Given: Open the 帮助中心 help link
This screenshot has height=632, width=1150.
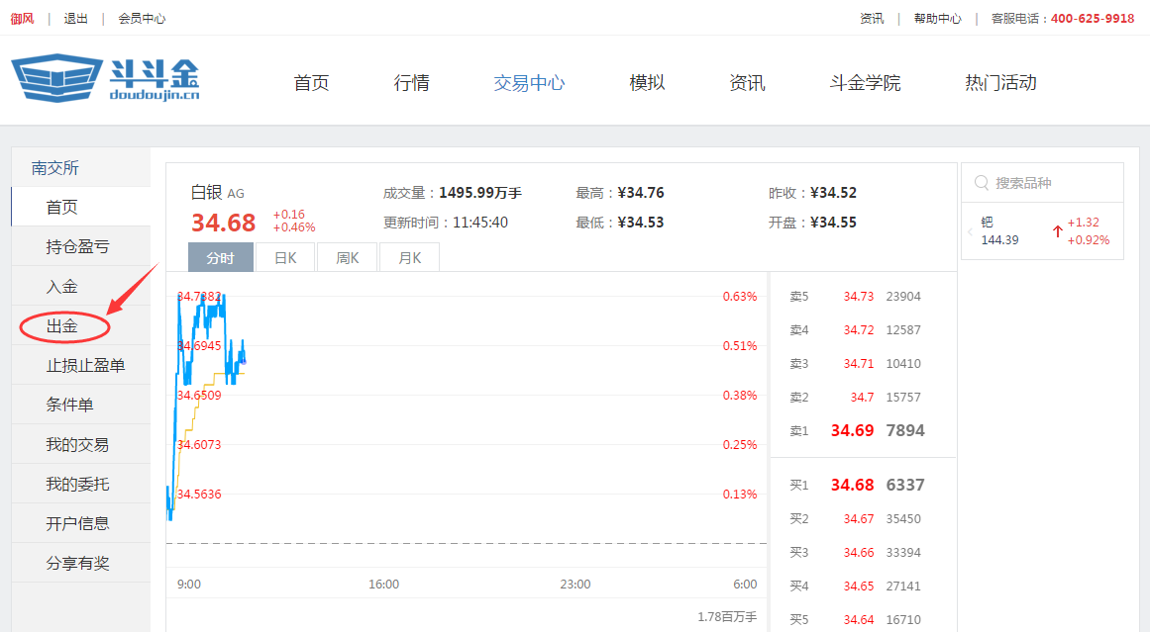Looking at the screenshot, I should click(x=936, y=17).
